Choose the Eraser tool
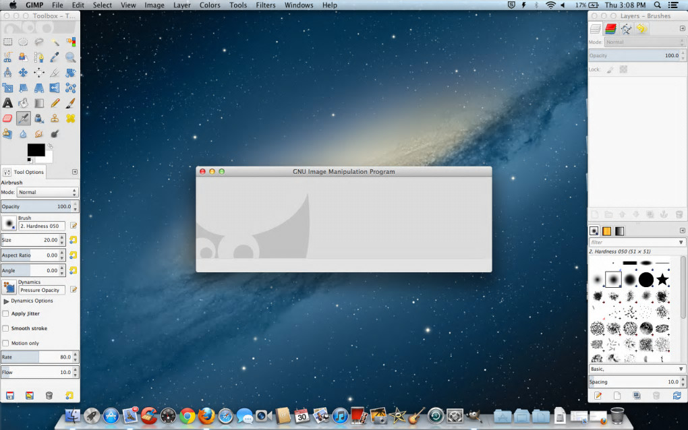The height and width of the screenshot is (430, 688). [7, 119]
